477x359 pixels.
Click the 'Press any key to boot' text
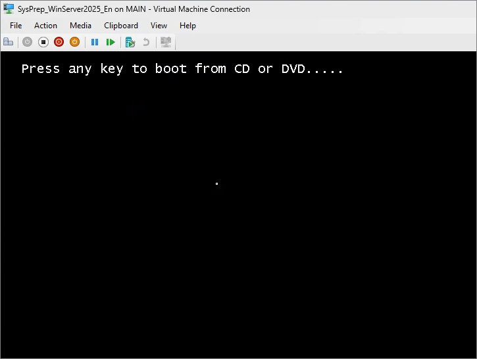tap(182, 68)
